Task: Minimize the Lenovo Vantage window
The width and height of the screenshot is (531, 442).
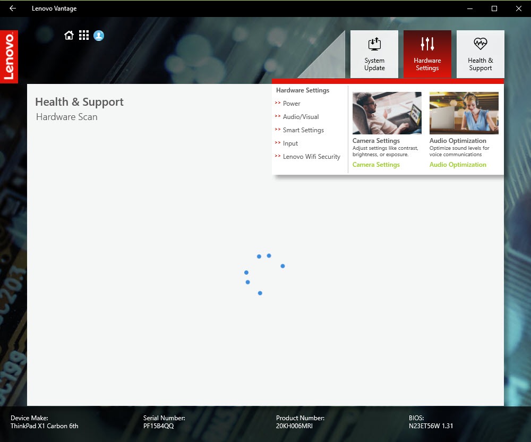Action: [470, 8]
